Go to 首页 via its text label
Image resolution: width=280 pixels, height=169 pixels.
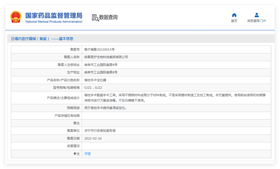[x=234, y=21]
